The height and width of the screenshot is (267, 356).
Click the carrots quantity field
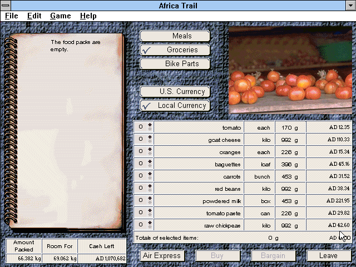pyautogui.click(x=141, y=176)
